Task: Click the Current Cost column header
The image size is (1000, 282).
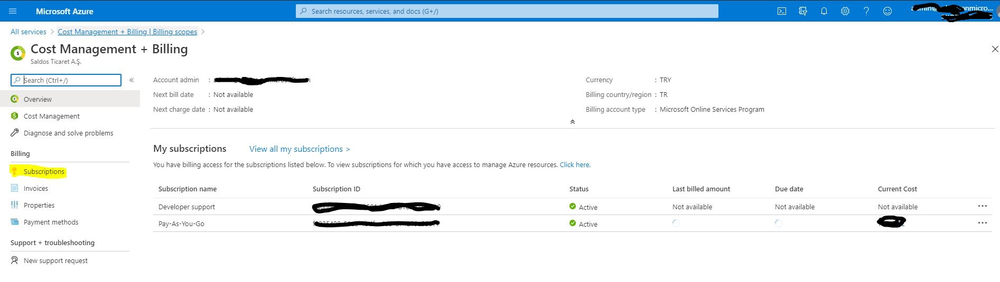Action: point(898,189)
